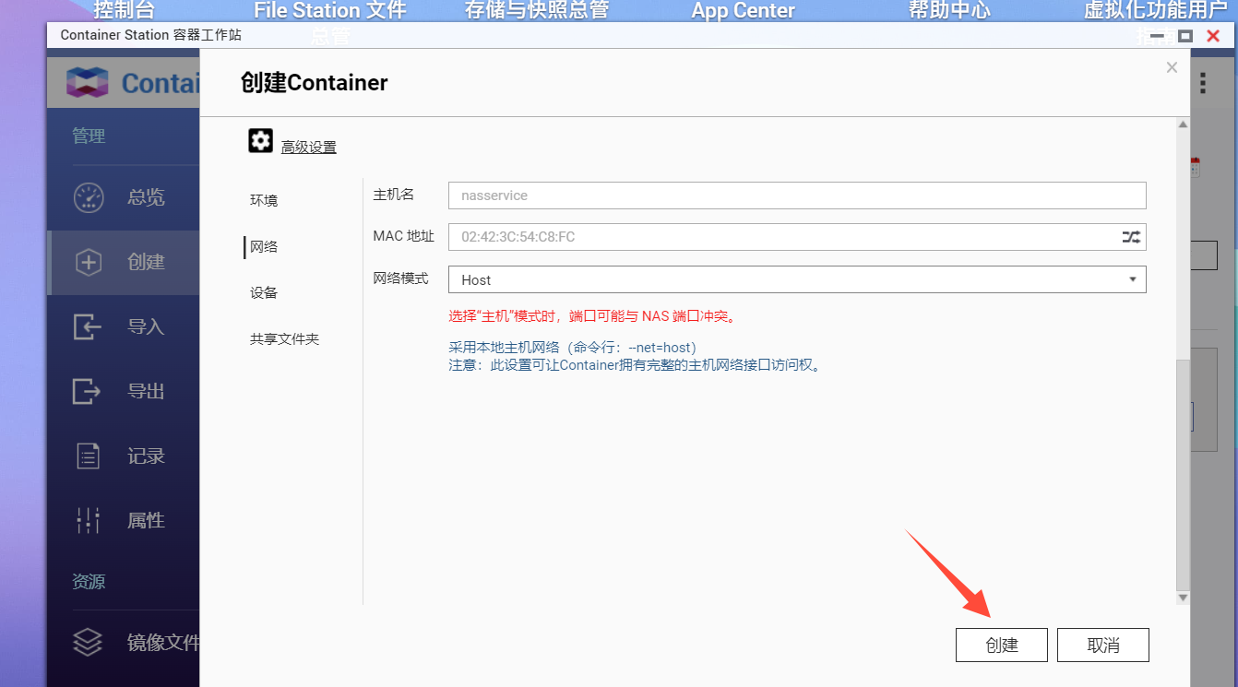Click the 镜像文件 layers icon
The width and height of the screenshot is (1238, 687).
pyautogui.click(x=88, y=642)
